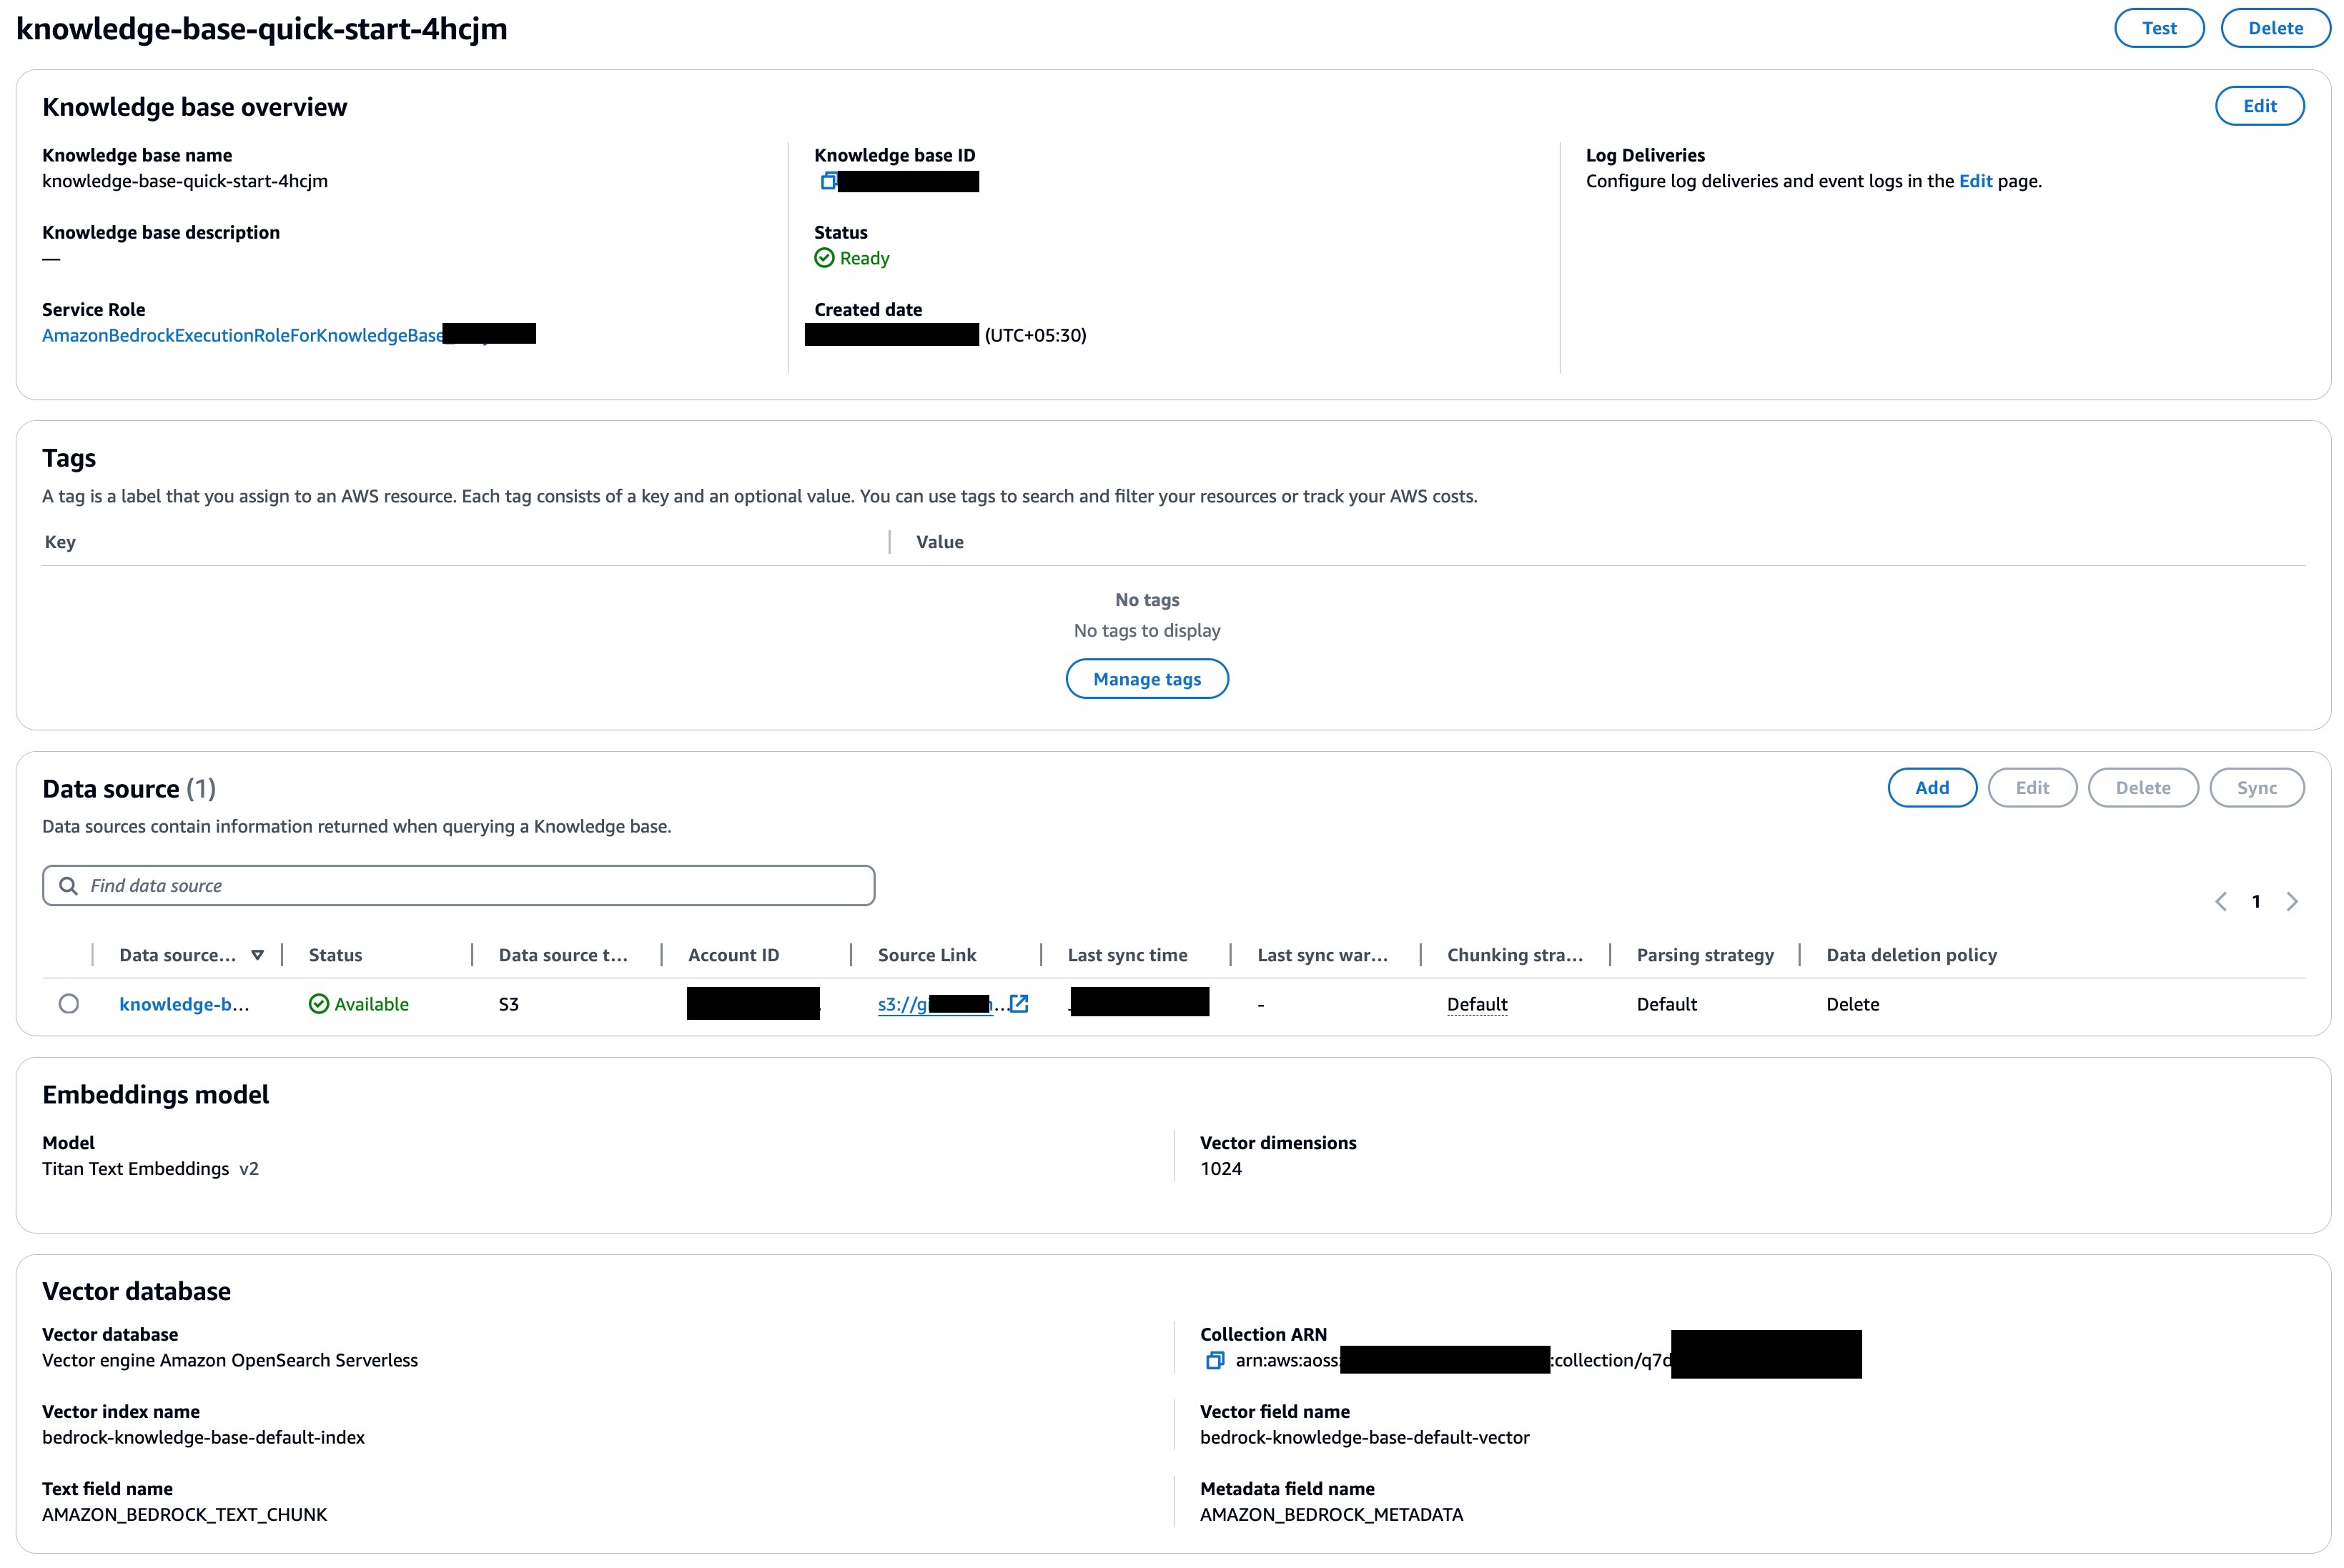The width and height of the screenshot is (2344, 1568).
Task: Click the Key column header in Tags
Action: pos(60,542)
